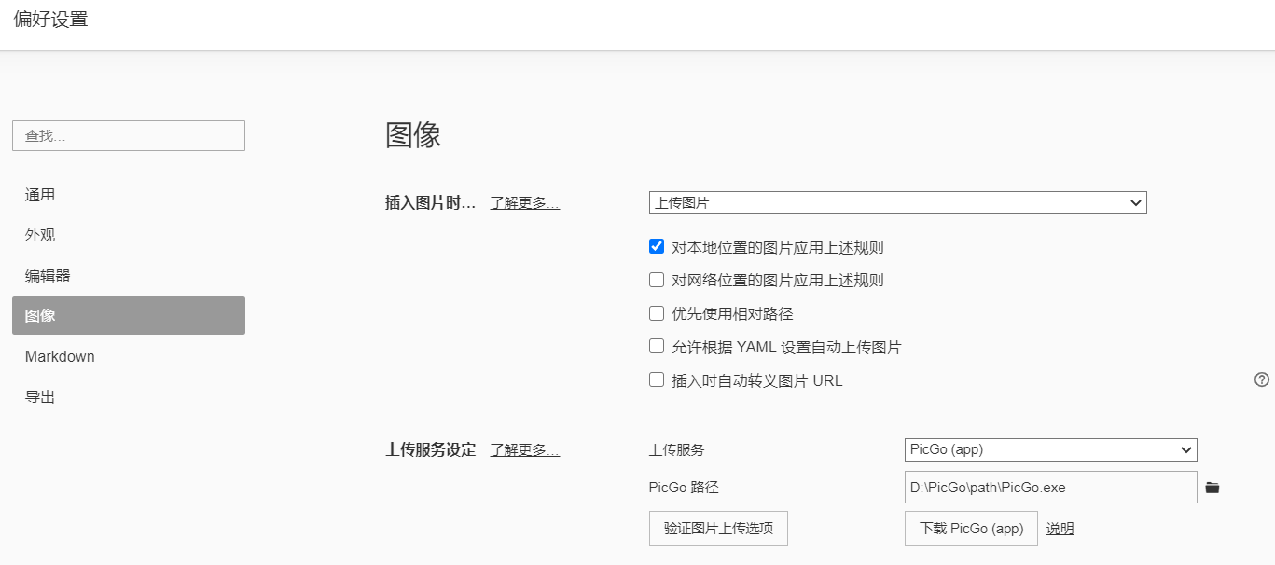Click the help question mark icon
The height and width of the screenshot is (565, 1275).
1262,379
